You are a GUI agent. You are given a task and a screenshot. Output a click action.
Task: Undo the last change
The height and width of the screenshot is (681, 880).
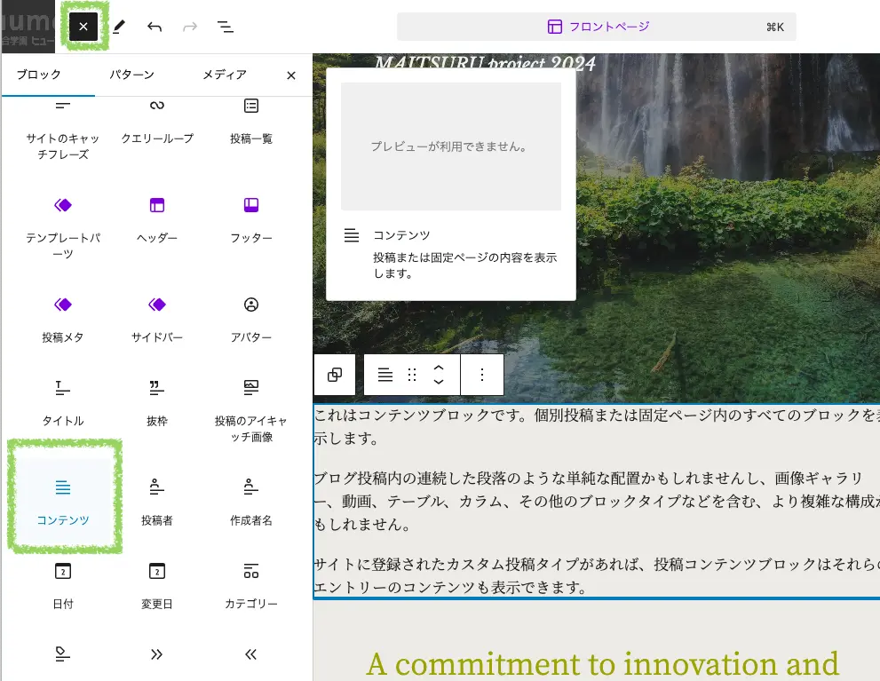155,27
